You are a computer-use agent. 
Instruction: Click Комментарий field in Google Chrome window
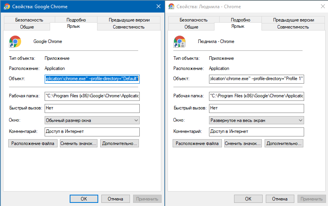click(x=92, y=132)
